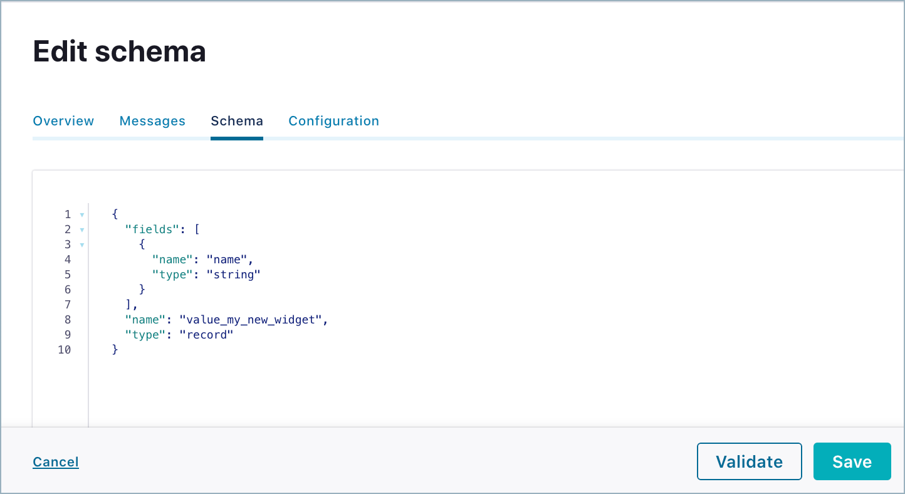View the Configuration tab
The height and width of the screenshot is (494, 905).
333,120
